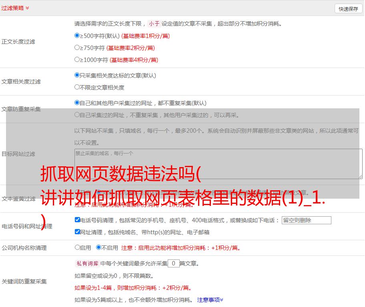Toggle the 网址清理 checkbox
Screen dimensions: 365x307
coord(78,232)
